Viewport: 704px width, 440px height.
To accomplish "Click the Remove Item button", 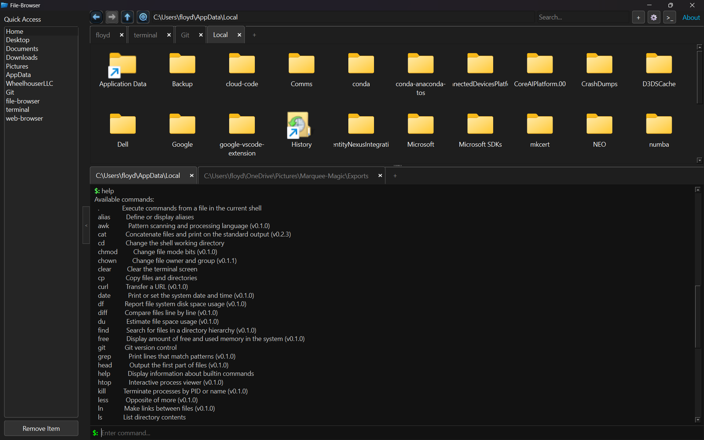I will pyautogui.click(x=41, y=428).
